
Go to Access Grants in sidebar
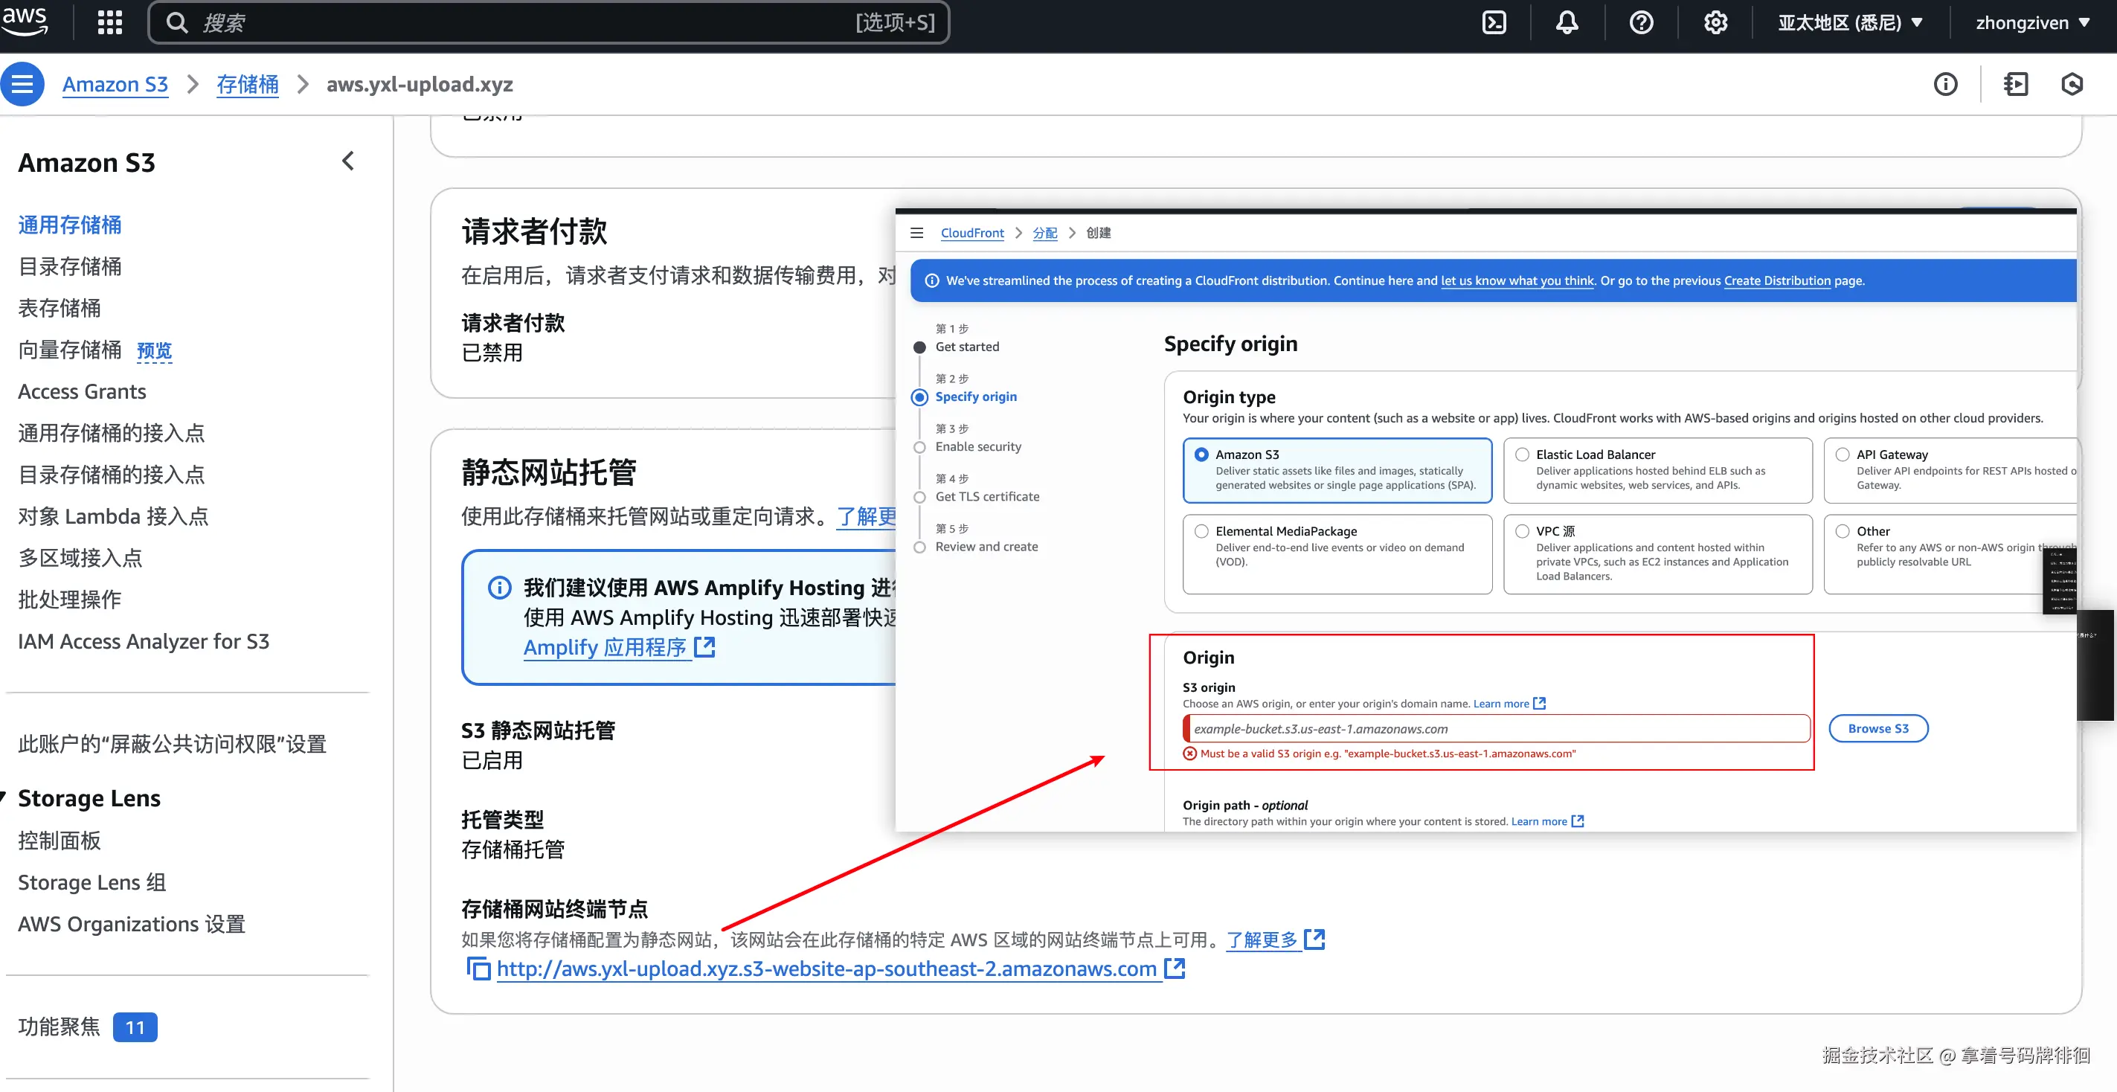tap(82, 391)
